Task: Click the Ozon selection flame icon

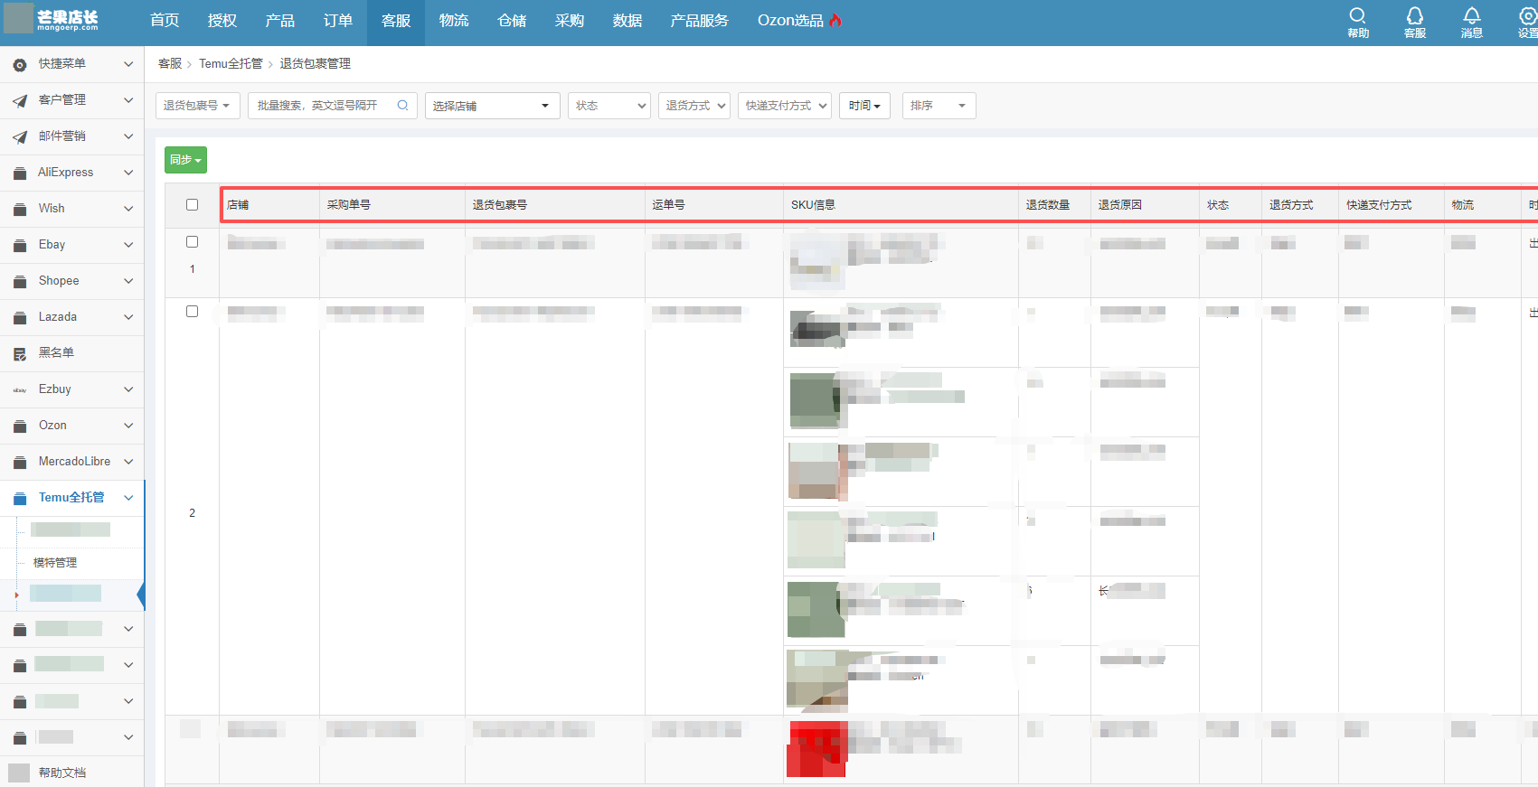Action: click(835, 20)
